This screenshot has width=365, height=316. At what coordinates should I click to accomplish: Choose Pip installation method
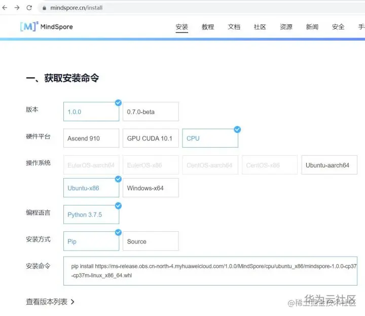pyautogui.click(x=91, y=241)
